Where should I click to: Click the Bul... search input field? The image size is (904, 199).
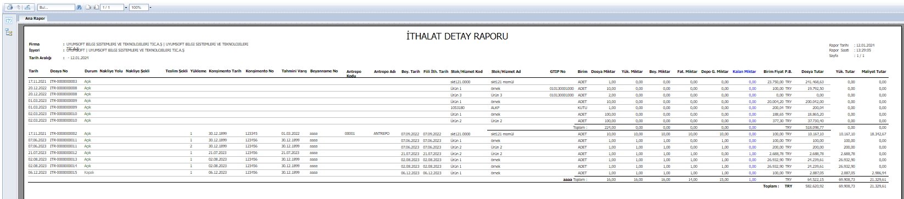point(56,8)
